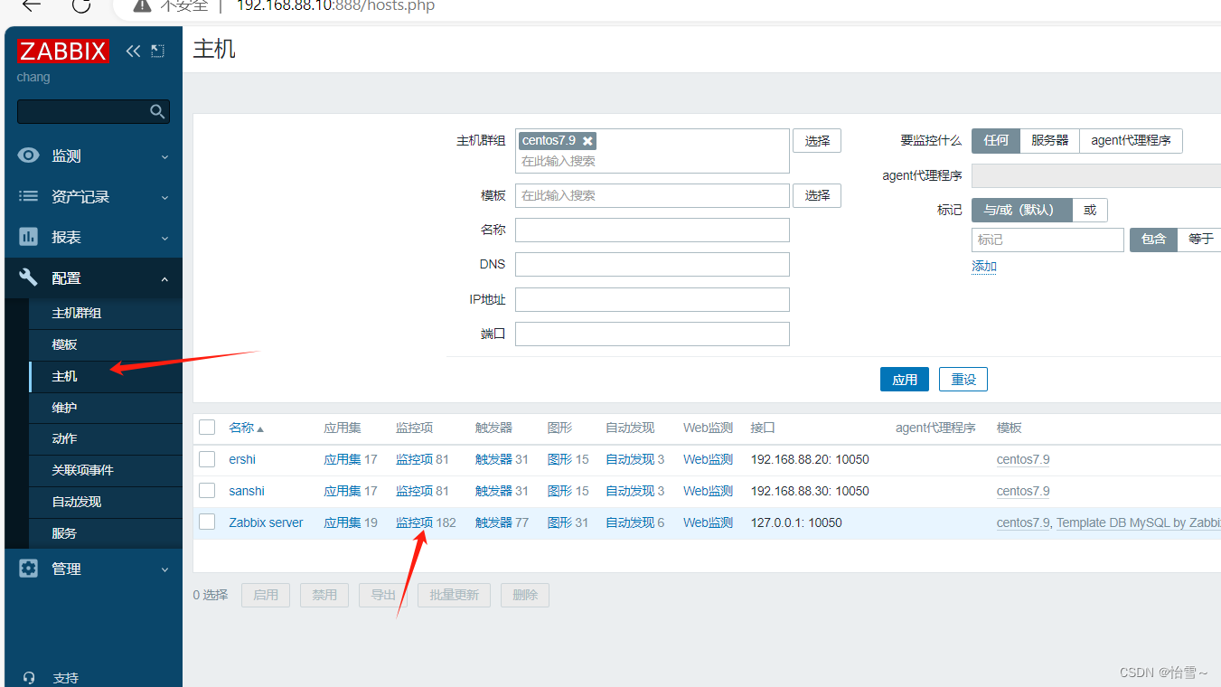Tick the checkbox for host ershi
The image size is (1221, 687).
[x=207, y=459]
